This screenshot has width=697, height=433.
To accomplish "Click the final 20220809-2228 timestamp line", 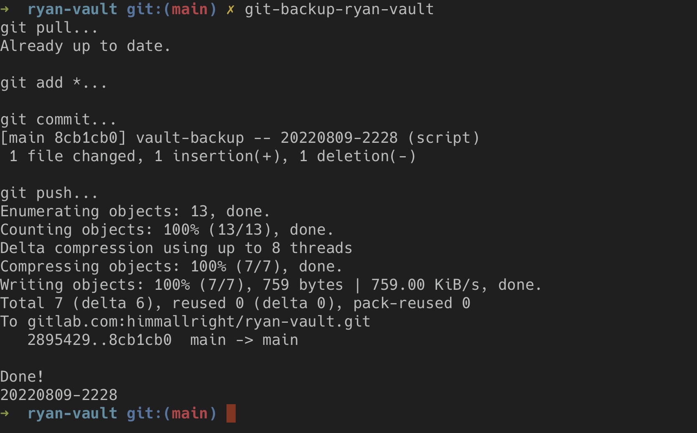I will (x=59, y=395).
